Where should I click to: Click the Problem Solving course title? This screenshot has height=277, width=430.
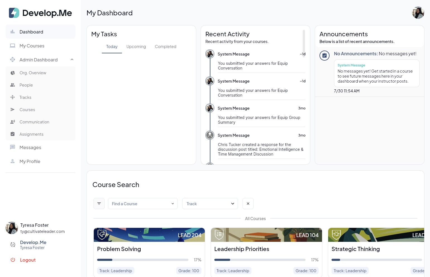click(x=119, y=249)
